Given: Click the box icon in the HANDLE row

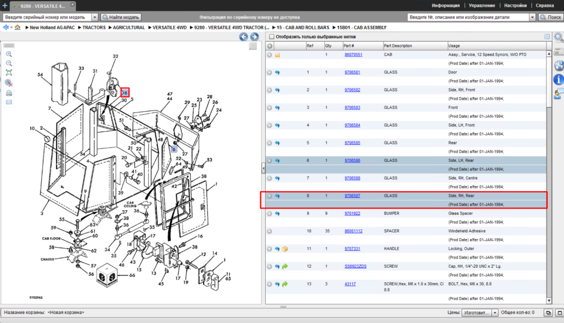Looking at the screenshot, I should tap(285, 249).
